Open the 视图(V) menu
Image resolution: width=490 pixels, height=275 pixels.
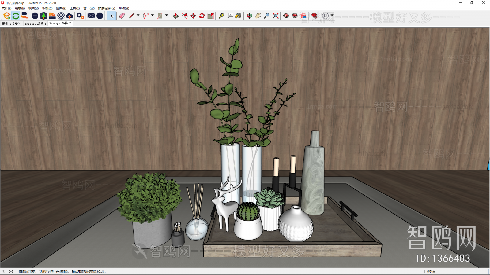click(x=33, y=8)
